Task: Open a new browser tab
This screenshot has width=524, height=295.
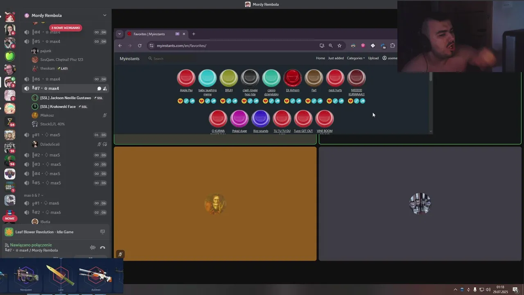Action: click(194, 34)
